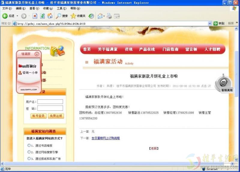Click the phone number 13878554200
This screenshot has height=172, width=240.
tap(88, 118)
